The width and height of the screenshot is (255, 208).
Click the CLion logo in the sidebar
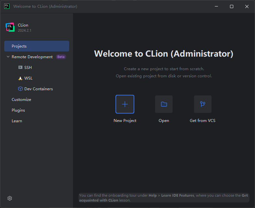[10, 27]
